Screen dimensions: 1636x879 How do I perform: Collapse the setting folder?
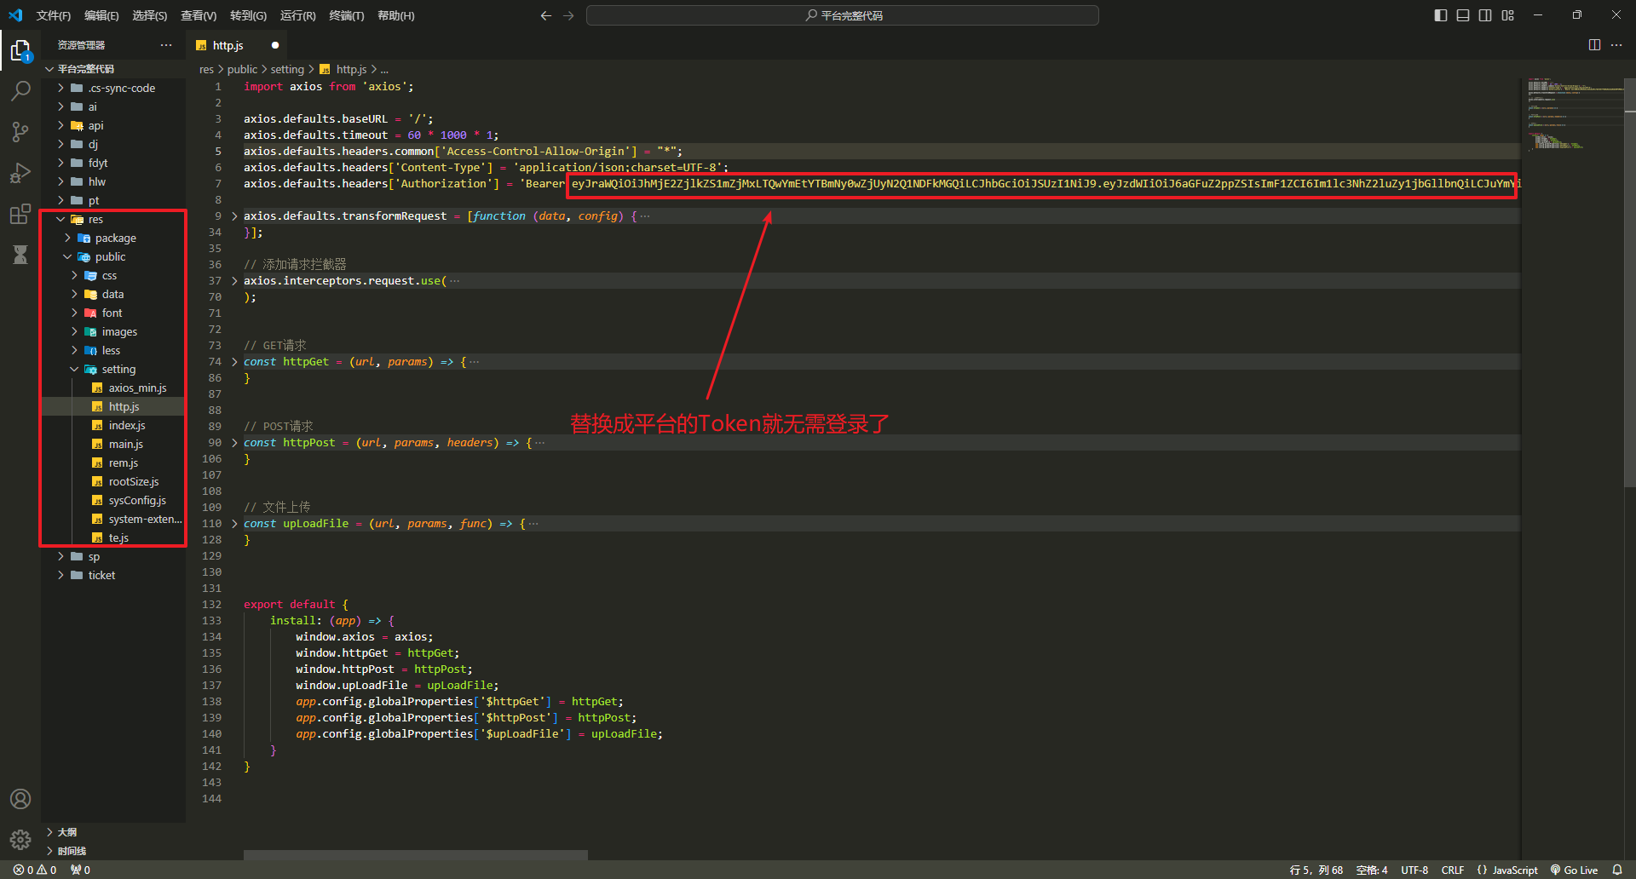click(x=113, y=369)
